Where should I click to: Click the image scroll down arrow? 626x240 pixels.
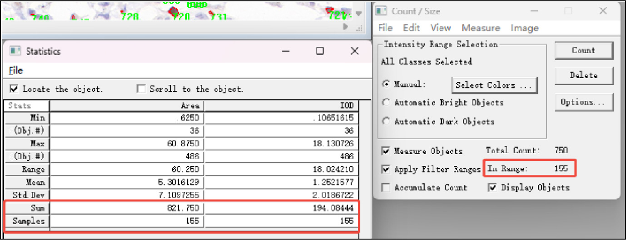358,14
